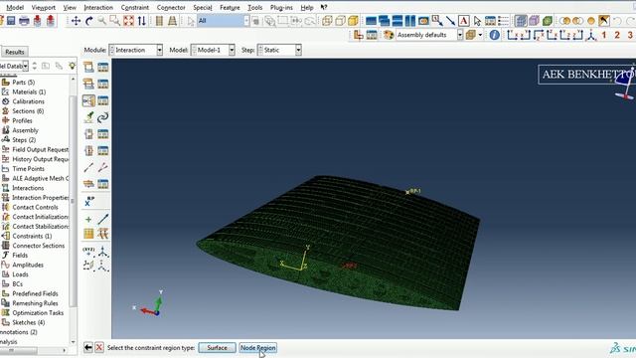The image size is (636, 358).
Task: Click the Create Interaction tool
Action: click(x=88, y=67)
